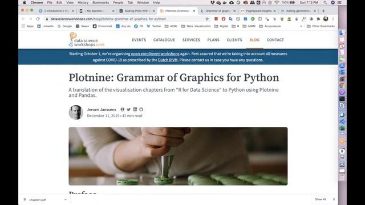Go back with the browser back arrow
The image size is (365, 205).
(x=23, y=19)
